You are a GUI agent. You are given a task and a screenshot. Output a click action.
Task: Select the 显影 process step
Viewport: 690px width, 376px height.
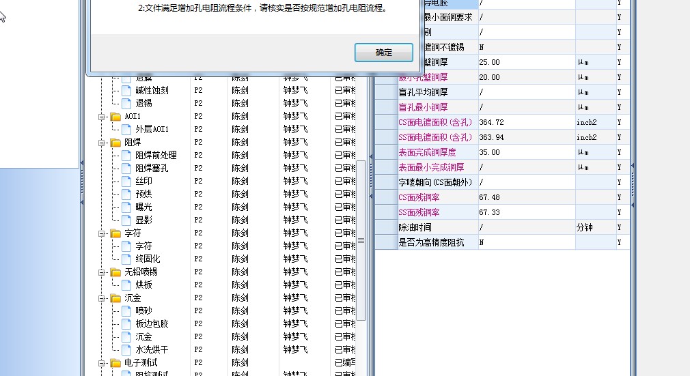click(143, 220)
